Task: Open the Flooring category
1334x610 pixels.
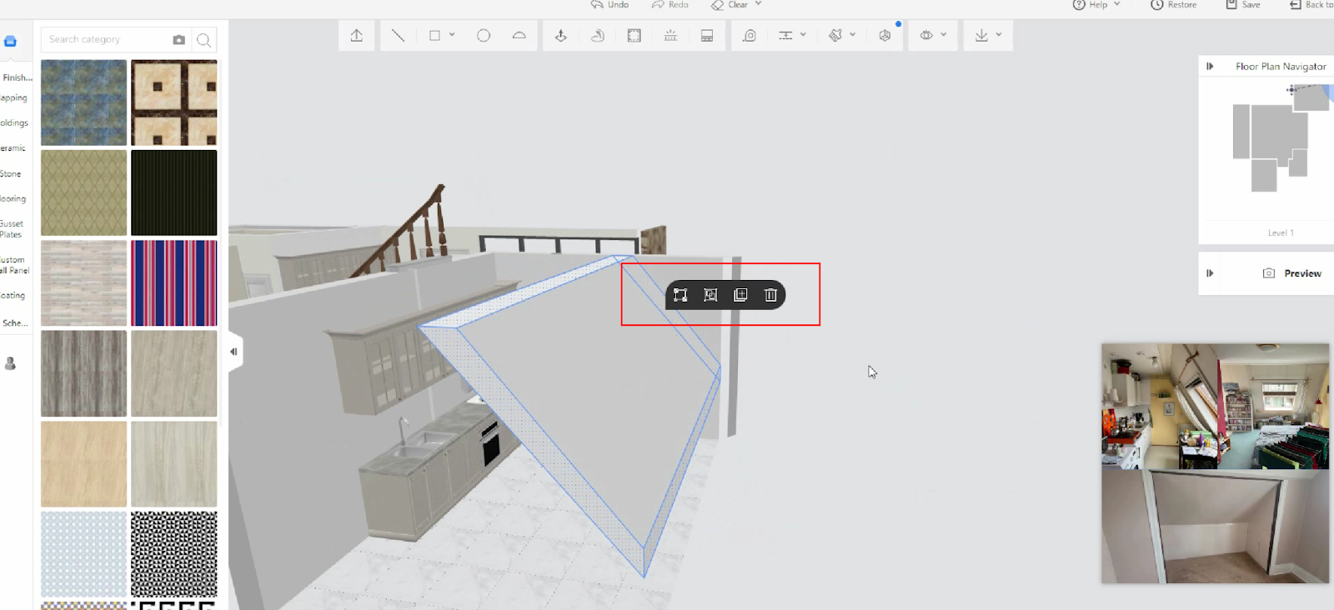Action: click(x=13, y=199)
